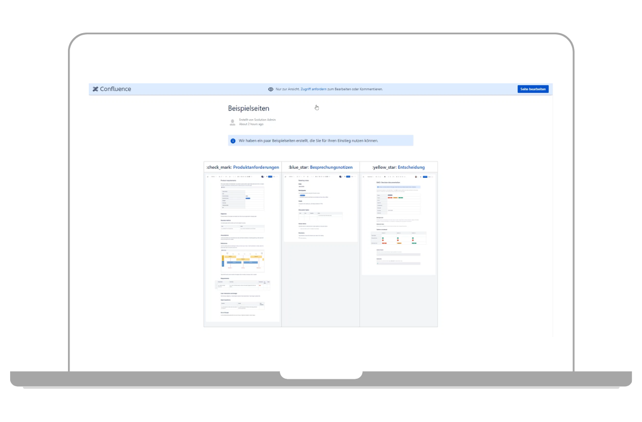This screenshot has height=422, width=642.
Task: Click the yellow-blue roadmap diagram in the preview
Action: [x=242, y=261]
